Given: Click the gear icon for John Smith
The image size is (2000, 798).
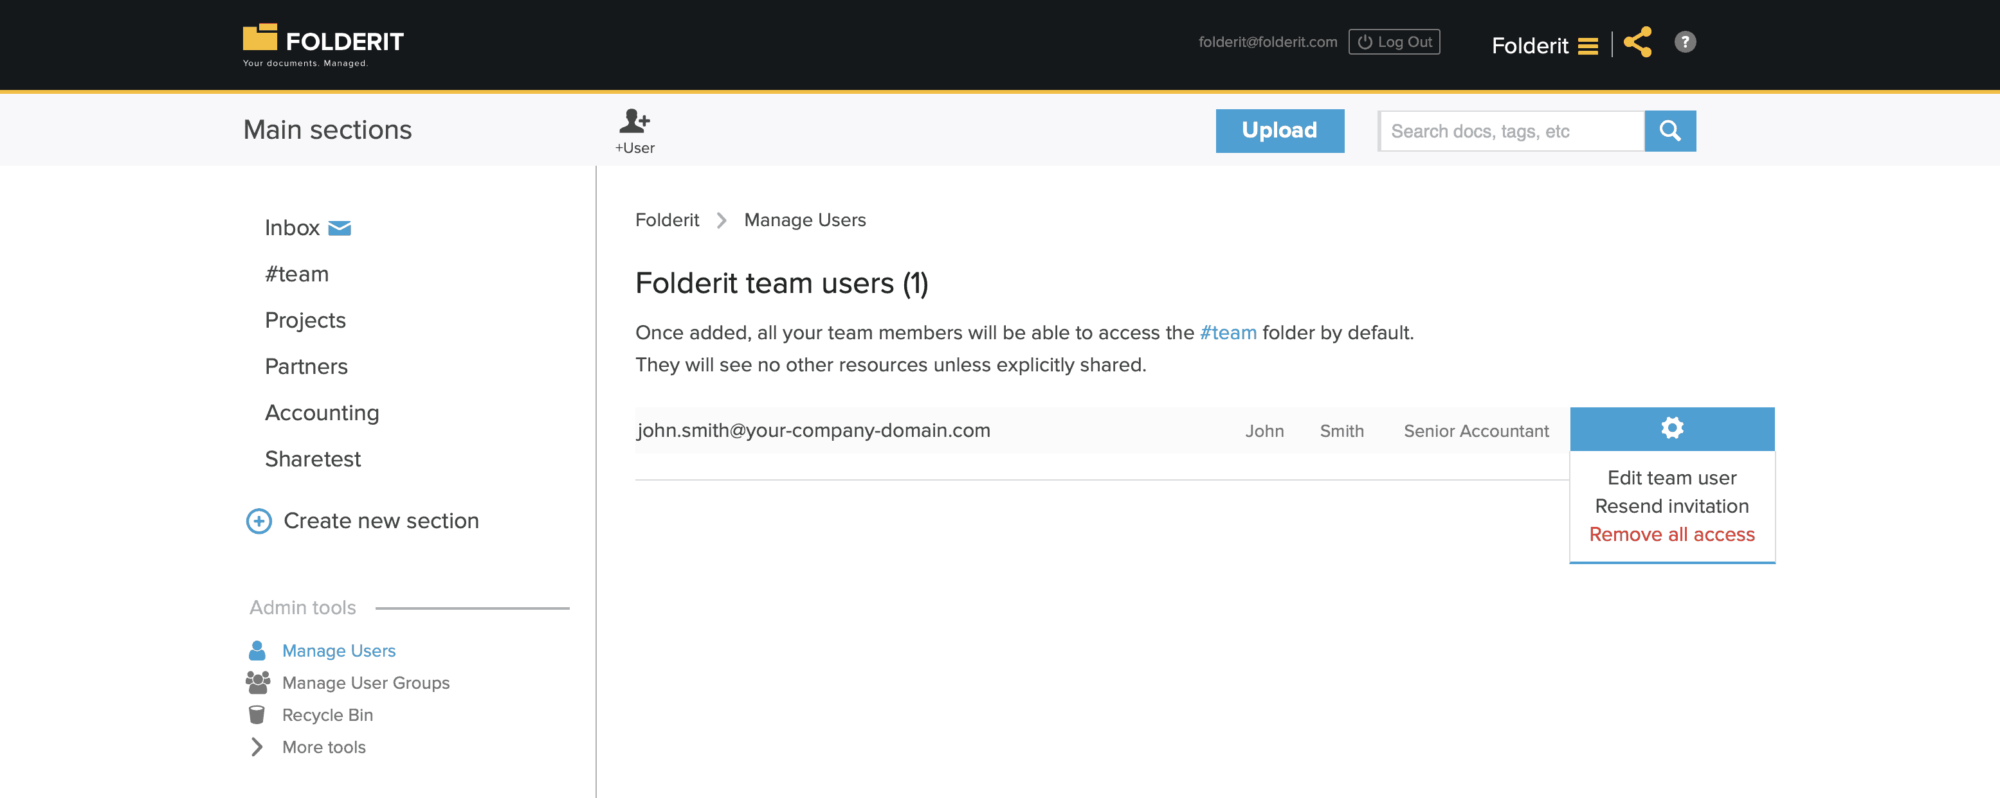Looking at the screenshot, I should pyautogui.click(x=1671, y=428).
